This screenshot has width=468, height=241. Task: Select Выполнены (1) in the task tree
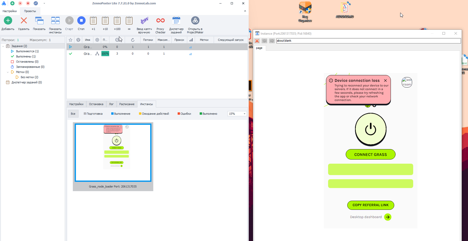pos(26,56)
